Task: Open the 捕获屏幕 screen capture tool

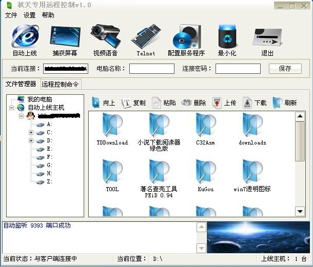Action: (x=65, y=37)
